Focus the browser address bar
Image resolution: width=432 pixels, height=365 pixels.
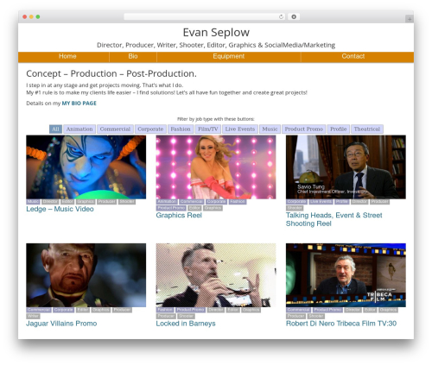pos(204,16)
